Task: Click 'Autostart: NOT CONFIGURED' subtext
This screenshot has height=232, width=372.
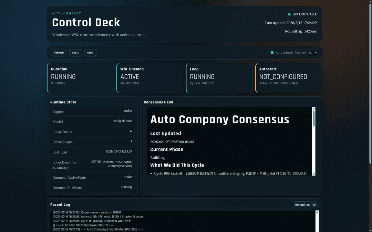Action: point(279,83)
